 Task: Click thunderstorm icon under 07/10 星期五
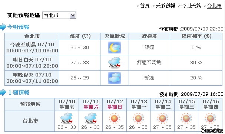[x=67, y=118]
